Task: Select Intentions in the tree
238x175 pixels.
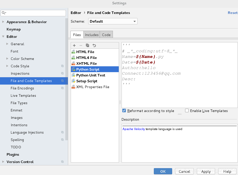Action: pyautogui.click(x=19, y=125)
